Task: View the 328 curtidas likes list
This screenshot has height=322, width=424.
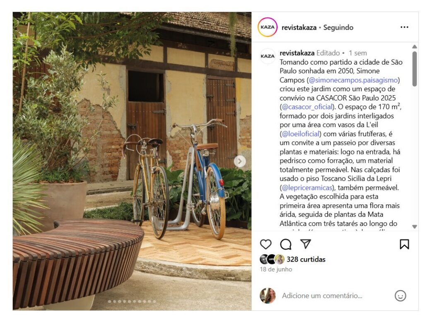Action: coord(306,259)
